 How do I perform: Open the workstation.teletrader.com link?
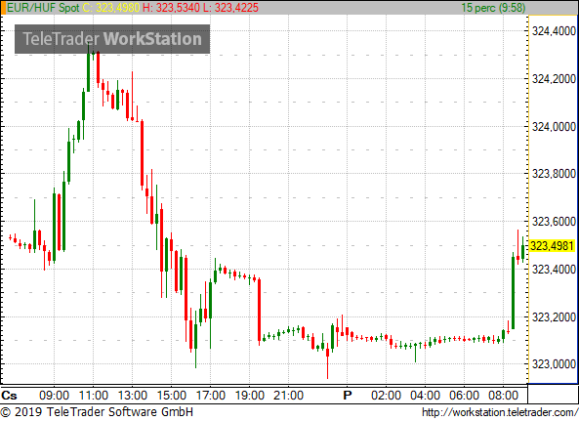coord(500,412)
